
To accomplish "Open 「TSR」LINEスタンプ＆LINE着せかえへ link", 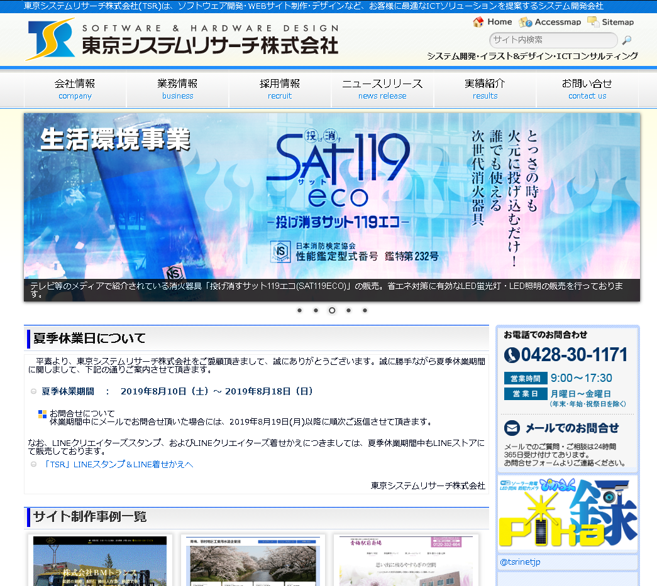I will pyautogui.click(x=118, y=464).
